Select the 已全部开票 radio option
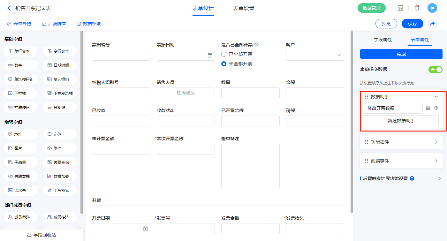 [x=224, y=54]
